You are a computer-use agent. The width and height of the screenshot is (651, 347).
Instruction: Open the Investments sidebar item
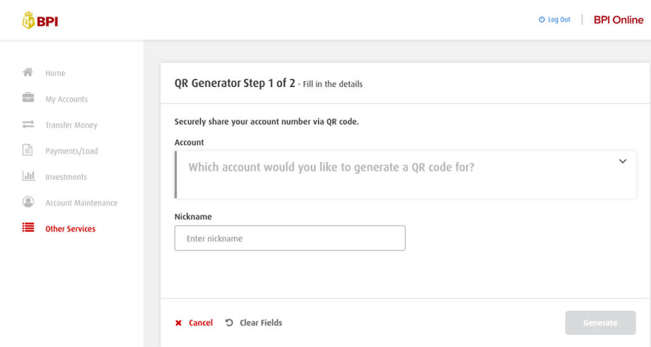point(66,177)
